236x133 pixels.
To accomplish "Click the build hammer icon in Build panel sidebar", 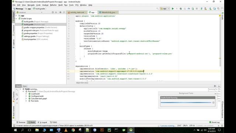I will (x=17, y=90).
